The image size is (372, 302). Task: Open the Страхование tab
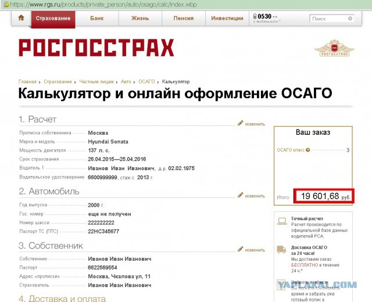(53, 19)
